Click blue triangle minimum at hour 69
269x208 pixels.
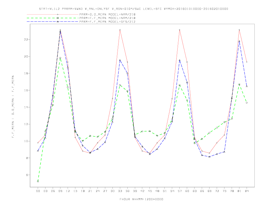click(x=210, y=157)
